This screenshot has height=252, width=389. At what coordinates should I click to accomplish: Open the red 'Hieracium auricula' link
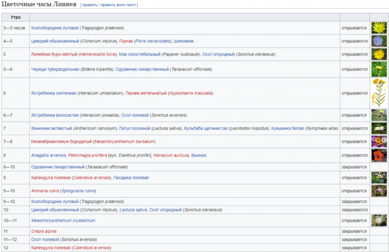(171, 155)
